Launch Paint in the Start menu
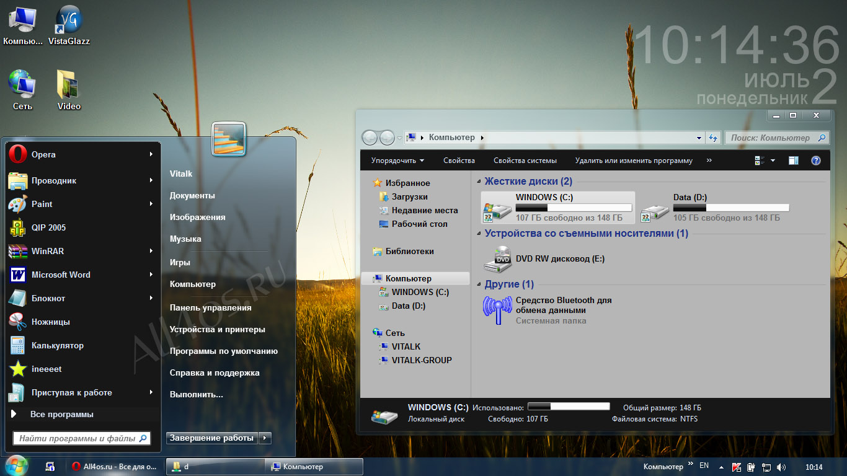847x476 pixels. click(82, 204)
